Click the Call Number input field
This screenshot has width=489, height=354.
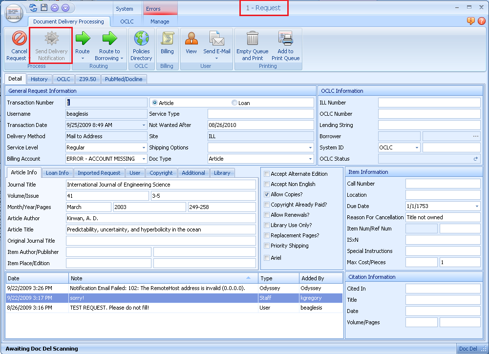tap(443, 184)
